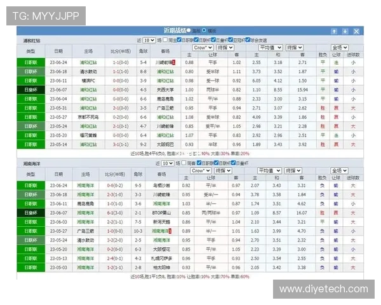Uncheck 日职联 checkbox in 浦和红钻 section
This screenshot has height=305, width=381.
point(179,39)
